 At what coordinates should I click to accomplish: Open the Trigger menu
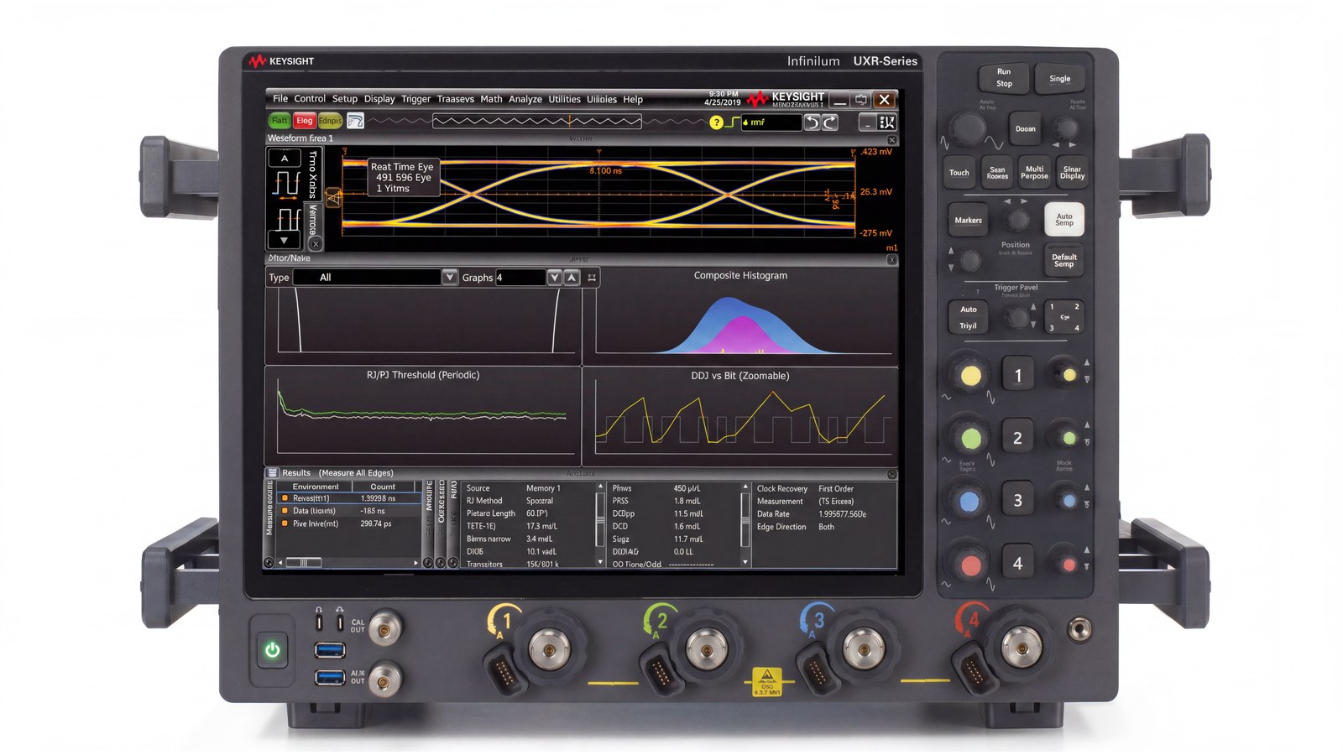[x=415, y=98]
